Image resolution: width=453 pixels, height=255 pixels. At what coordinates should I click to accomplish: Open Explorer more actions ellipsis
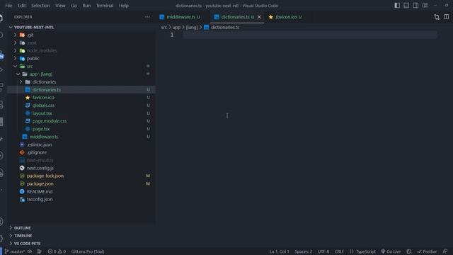tap(147, 17)
